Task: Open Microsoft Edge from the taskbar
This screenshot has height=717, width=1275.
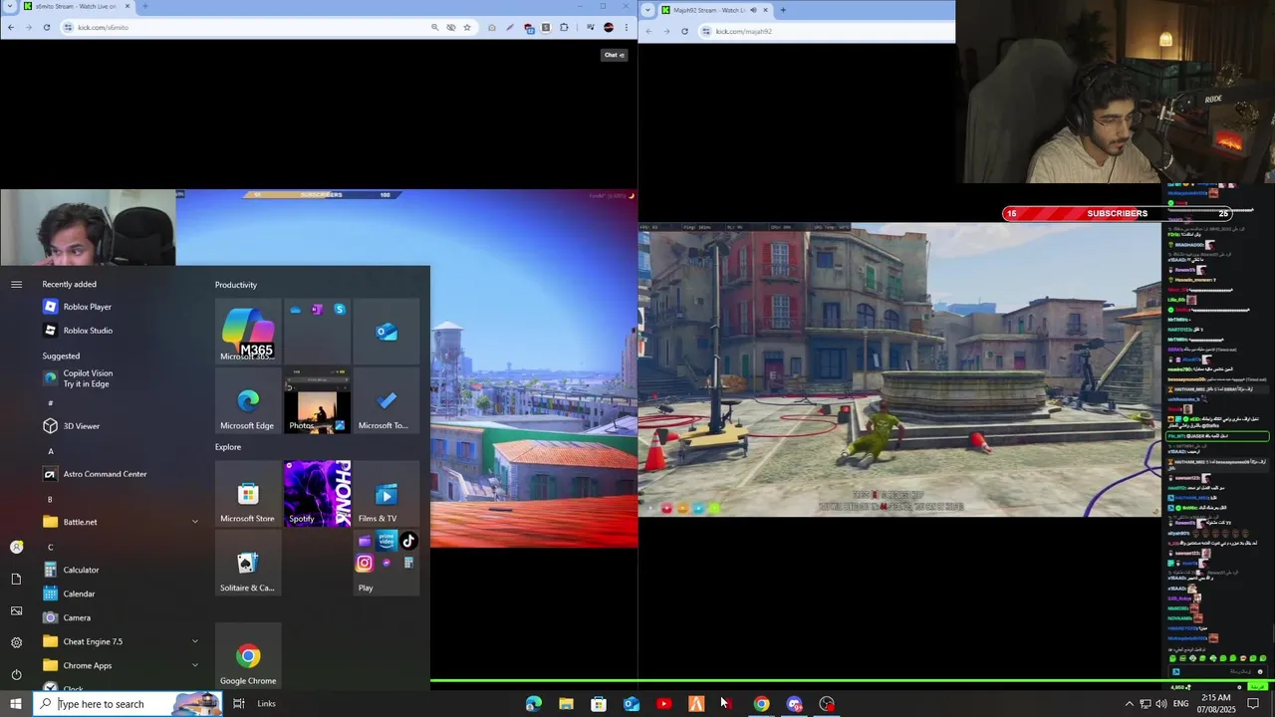Action: (534, 704)
